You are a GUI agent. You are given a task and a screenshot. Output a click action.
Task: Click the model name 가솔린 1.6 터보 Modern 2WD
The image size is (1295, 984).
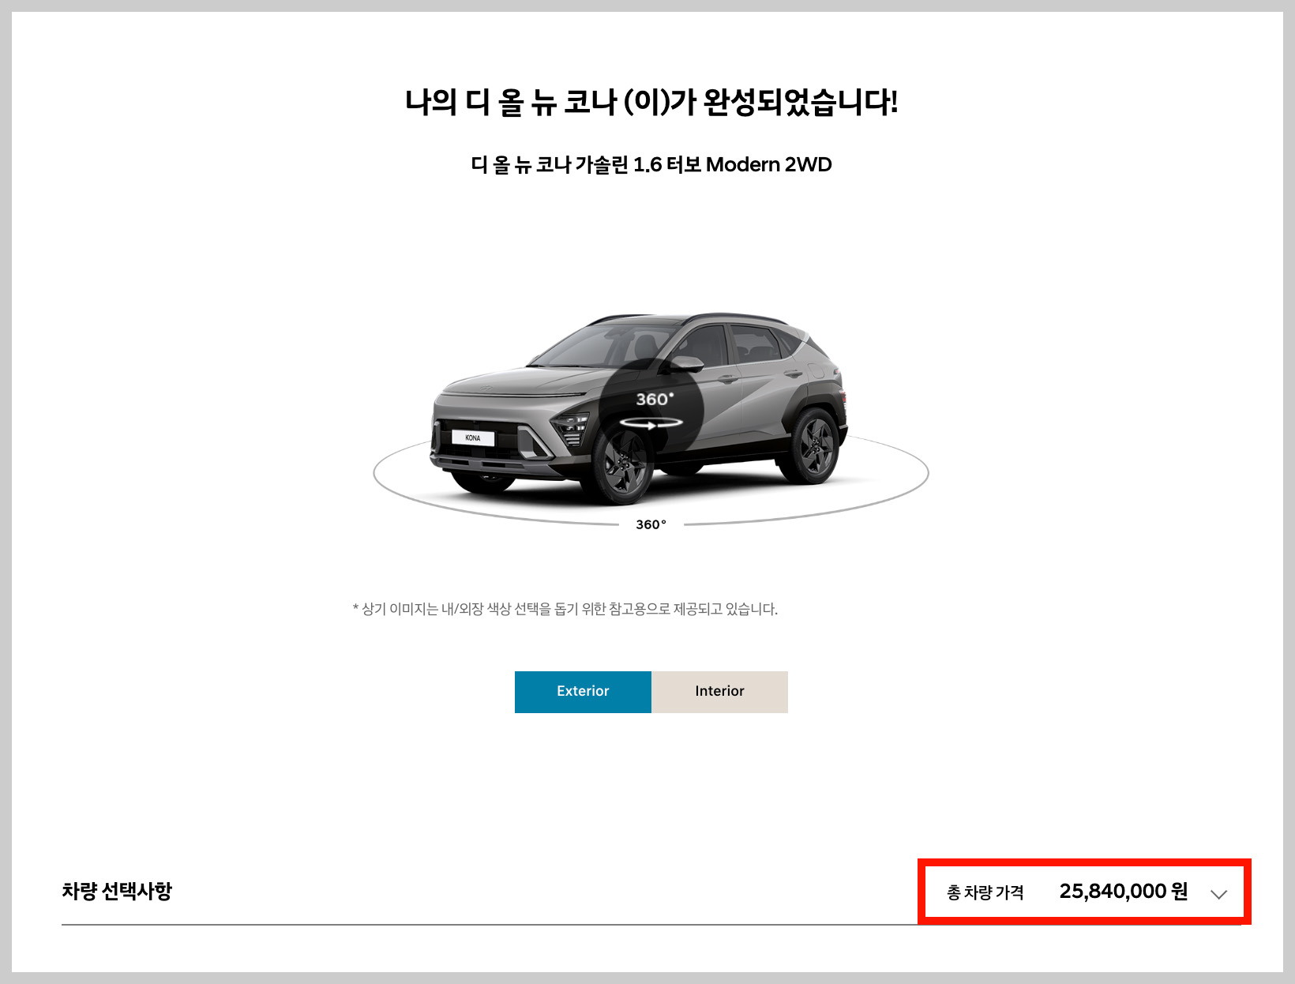(651, 164)
